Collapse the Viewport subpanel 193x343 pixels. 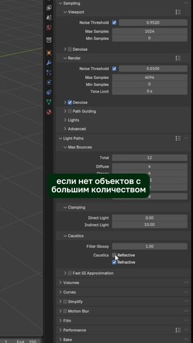click(65, 12)
